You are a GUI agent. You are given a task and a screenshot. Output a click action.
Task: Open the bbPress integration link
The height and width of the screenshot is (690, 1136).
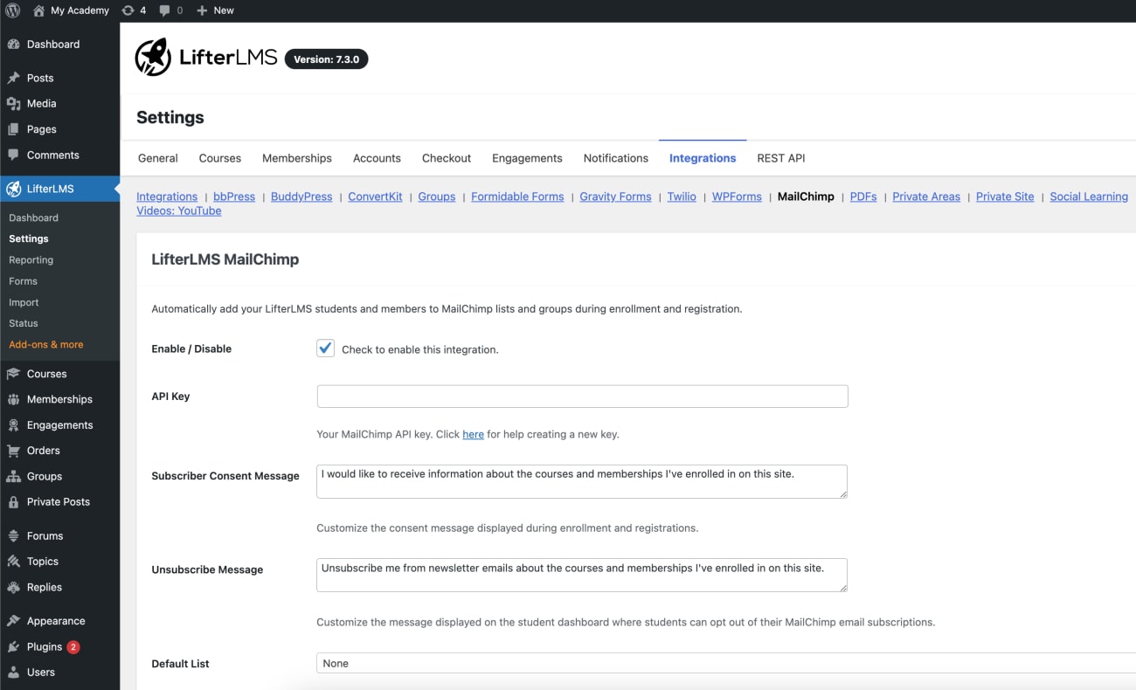(234, 197)
